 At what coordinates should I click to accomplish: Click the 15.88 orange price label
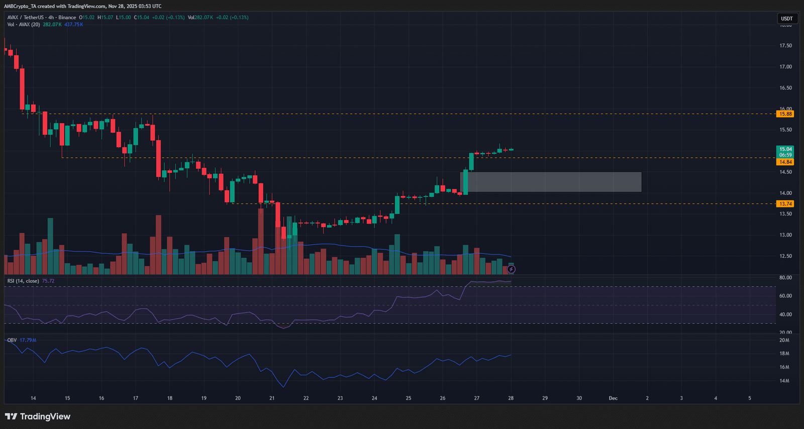tap(785, 114)
